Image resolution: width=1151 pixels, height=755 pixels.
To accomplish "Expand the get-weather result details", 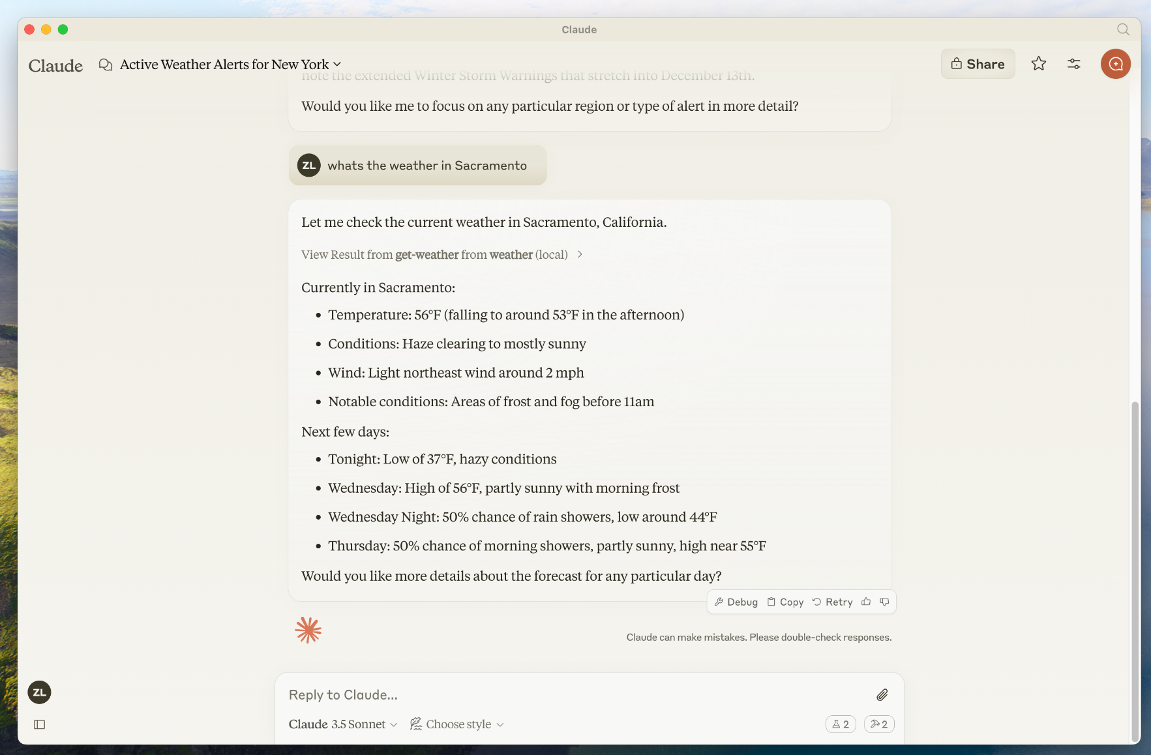I will point(442,254).
